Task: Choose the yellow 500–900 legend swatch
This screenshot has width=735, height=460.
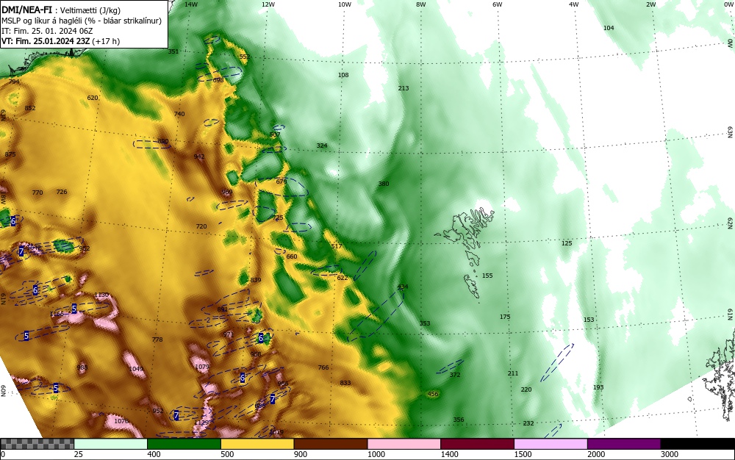Action: [x=257, y=444]
